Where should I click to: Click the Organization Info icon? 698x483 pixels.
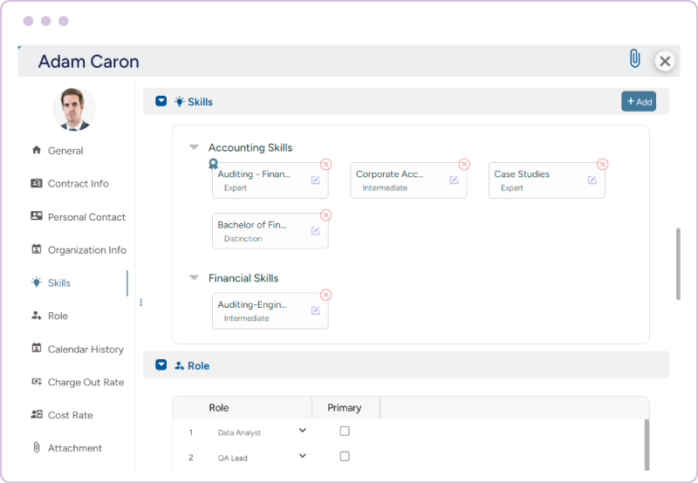(x=37, y=248)
